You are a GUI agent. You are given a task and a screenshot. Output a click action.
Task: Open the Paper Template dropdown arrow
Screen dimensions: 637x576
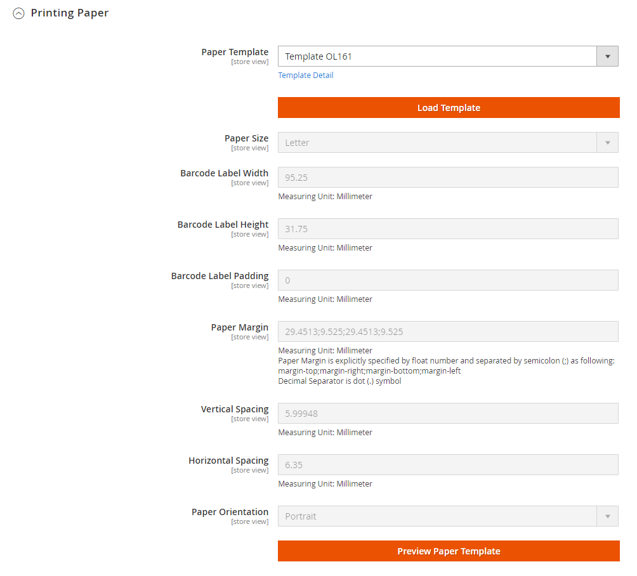click(x=607, y=56)
